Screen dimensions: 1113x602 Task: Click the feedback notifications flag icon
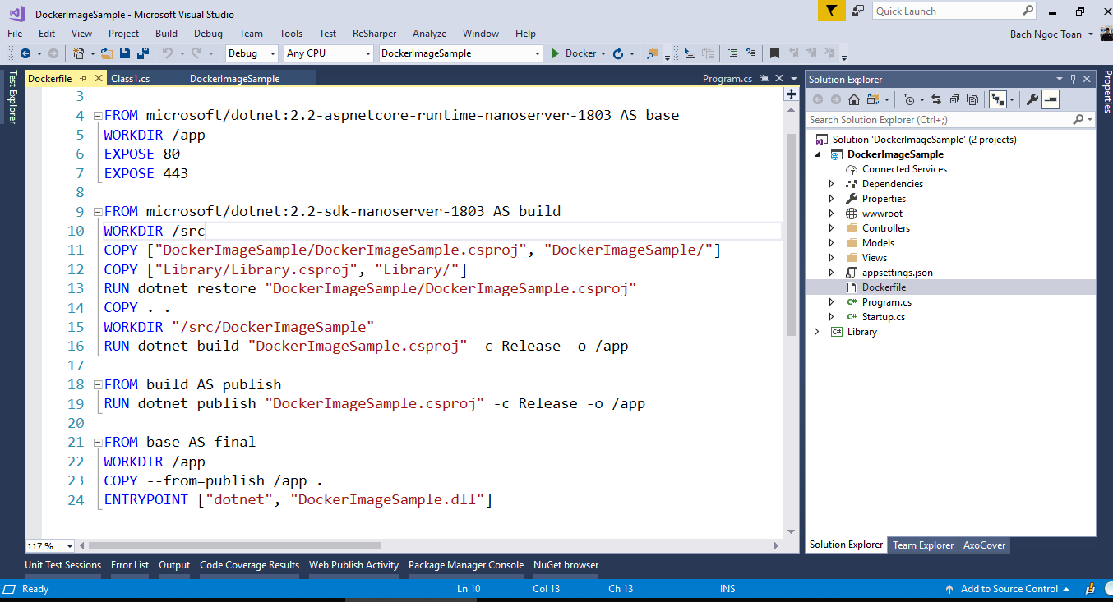pyautogui.click(x=832, y=11)
